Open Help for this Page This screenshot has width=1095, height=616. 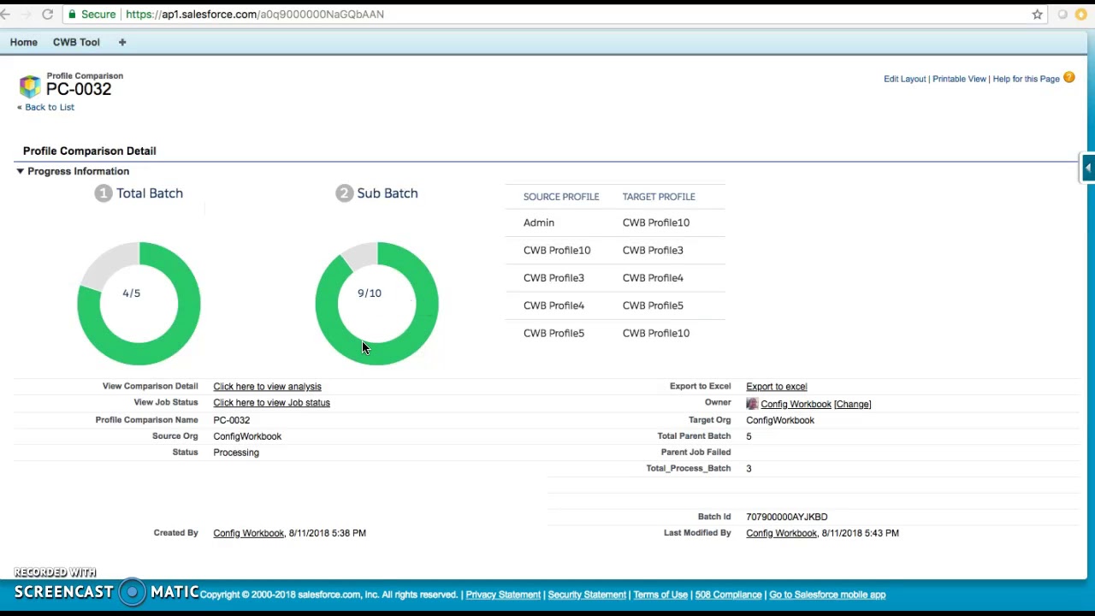(x=1026, y=79)
